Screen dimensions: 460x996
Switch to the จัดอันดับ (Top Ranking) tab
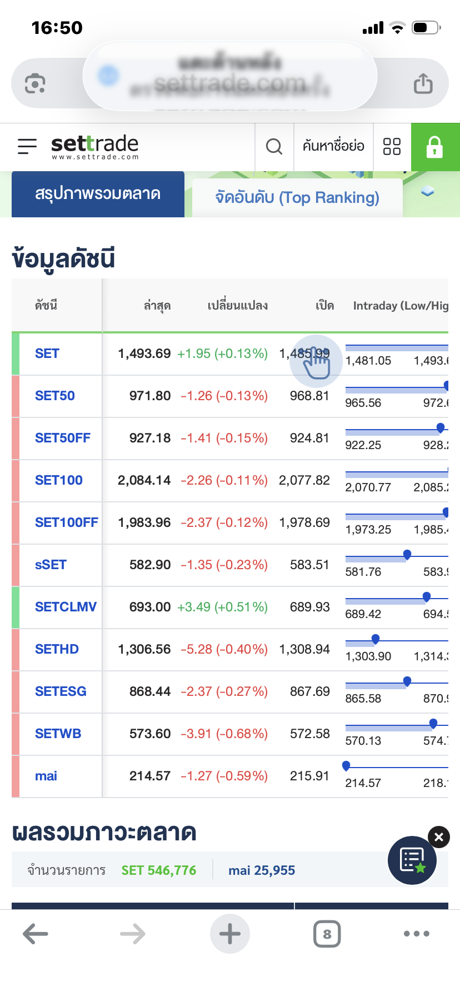pyautogui.click(x=297, y=198)
